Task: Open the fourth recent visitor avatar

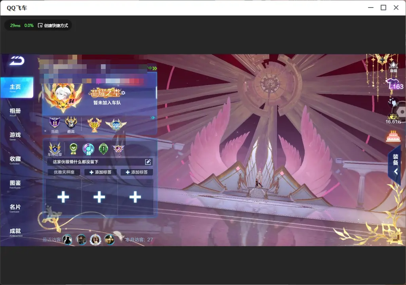Action: coord(109,239)
